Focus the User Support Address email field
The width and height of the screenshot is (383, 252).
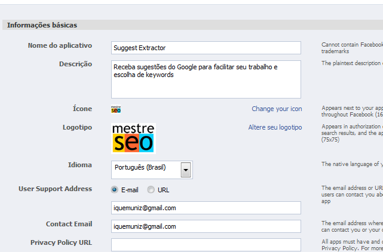point(206,208)
